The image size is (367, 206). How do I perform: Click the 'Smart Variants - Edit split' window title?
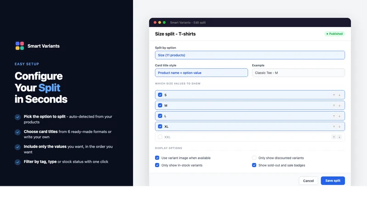[188, 22]
